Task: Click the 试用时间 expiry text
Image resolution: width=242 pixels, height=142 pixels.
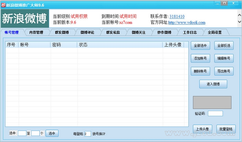Action: point(128,17)
